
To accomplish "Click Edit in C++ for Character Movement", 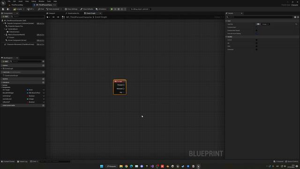I will click(40, 44).
